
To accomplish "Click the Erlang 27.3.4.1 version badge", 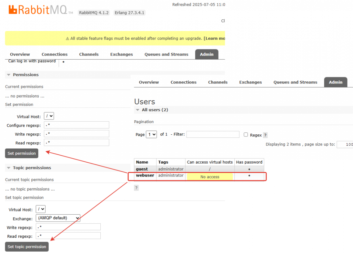I will click(x=130, y=13).
